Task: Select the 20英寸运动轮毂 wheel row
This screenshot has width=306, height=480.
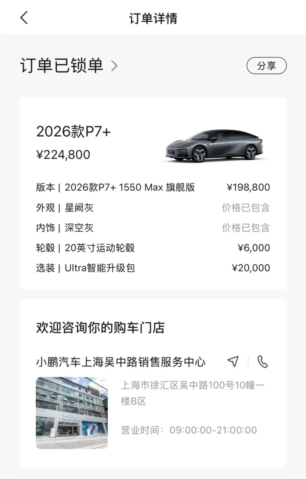Action: coord(153,248)
